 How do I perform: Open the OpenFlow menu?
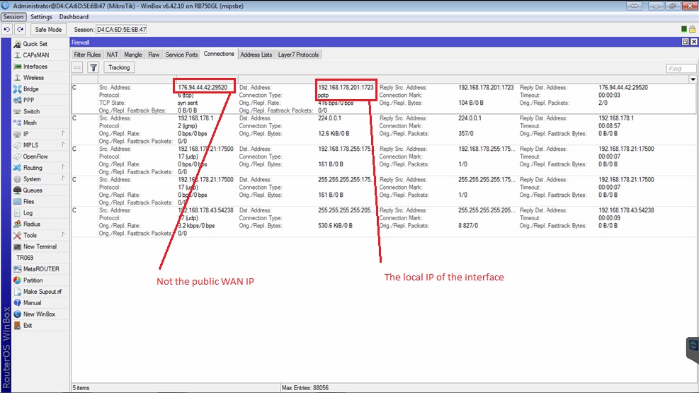35,156
